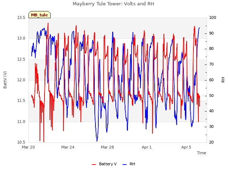
Task: Click the 60 right axis tick label
Action: click(x=211, y=80)
